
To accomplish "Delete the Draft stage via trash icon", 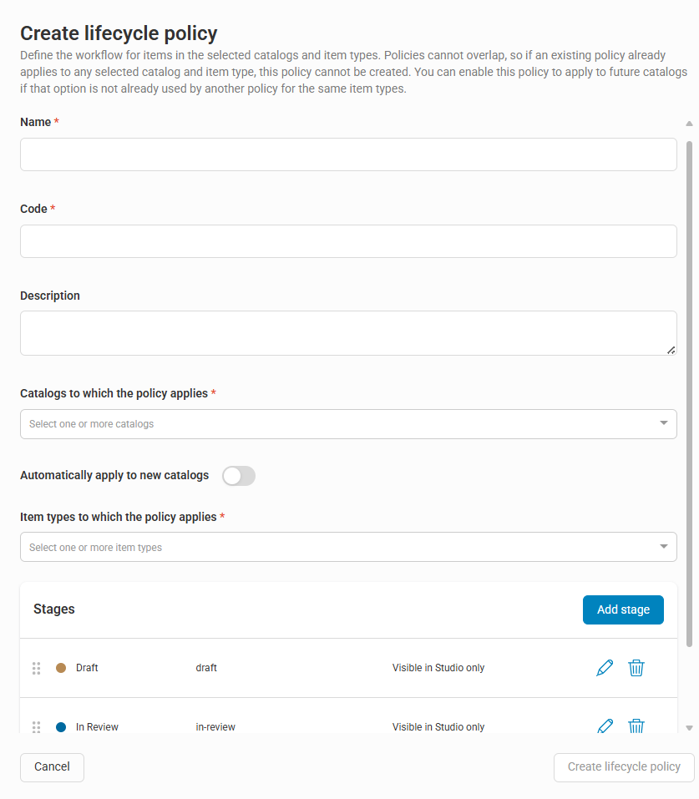I will coord(636,668).
